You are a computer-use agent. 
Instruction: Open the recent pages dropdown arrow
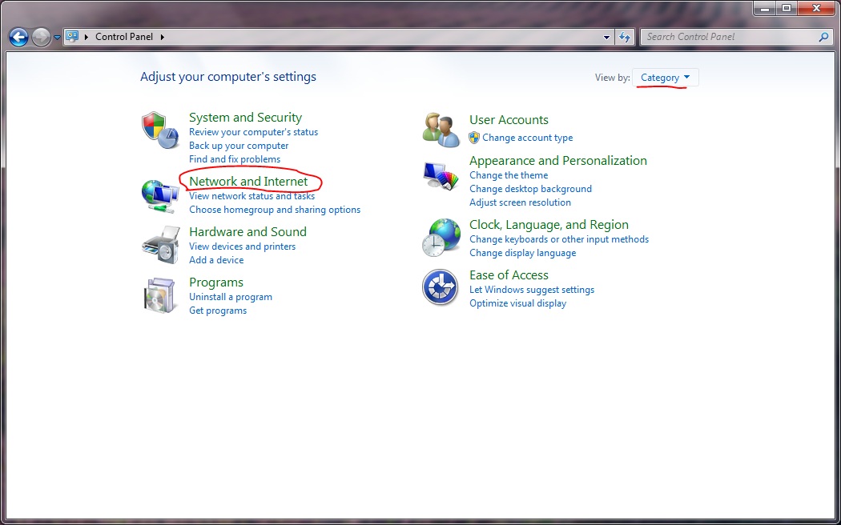57,38
